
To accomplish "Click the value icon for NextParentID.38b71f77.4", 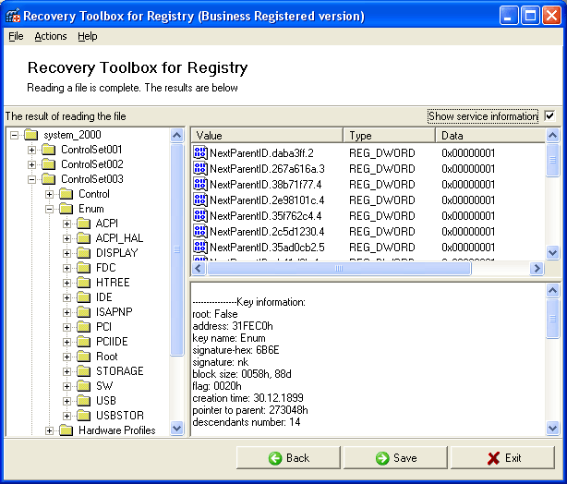I will pyautogui.click(x=200, y=185).
